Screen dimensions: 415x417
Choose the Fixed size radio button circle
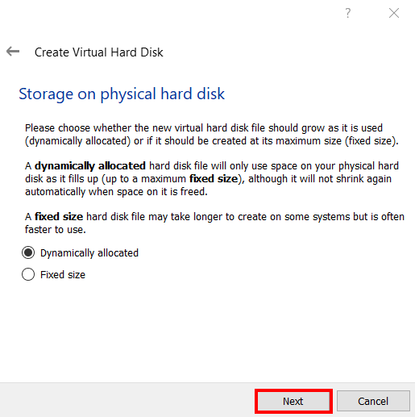click(x=28, y=274)
